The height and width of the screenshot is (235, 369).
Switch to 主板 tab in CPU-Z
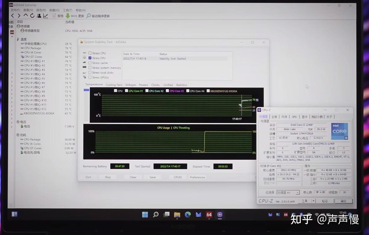274,117
